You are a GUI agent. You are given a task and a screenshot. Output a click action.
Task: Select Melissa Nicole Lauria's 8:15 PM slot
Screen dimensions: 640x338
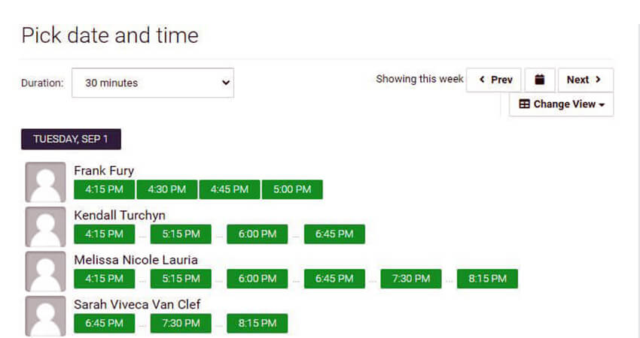487,279
